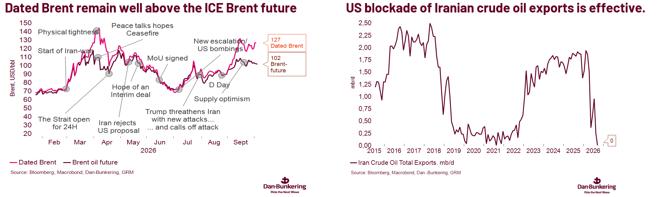
Task: Click the Supply optimism annotation
Action: tap(222, 99)
